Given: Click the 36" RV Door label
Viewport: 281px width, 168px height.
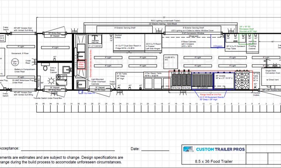Looking at the screenshot, I should (100, 90).
